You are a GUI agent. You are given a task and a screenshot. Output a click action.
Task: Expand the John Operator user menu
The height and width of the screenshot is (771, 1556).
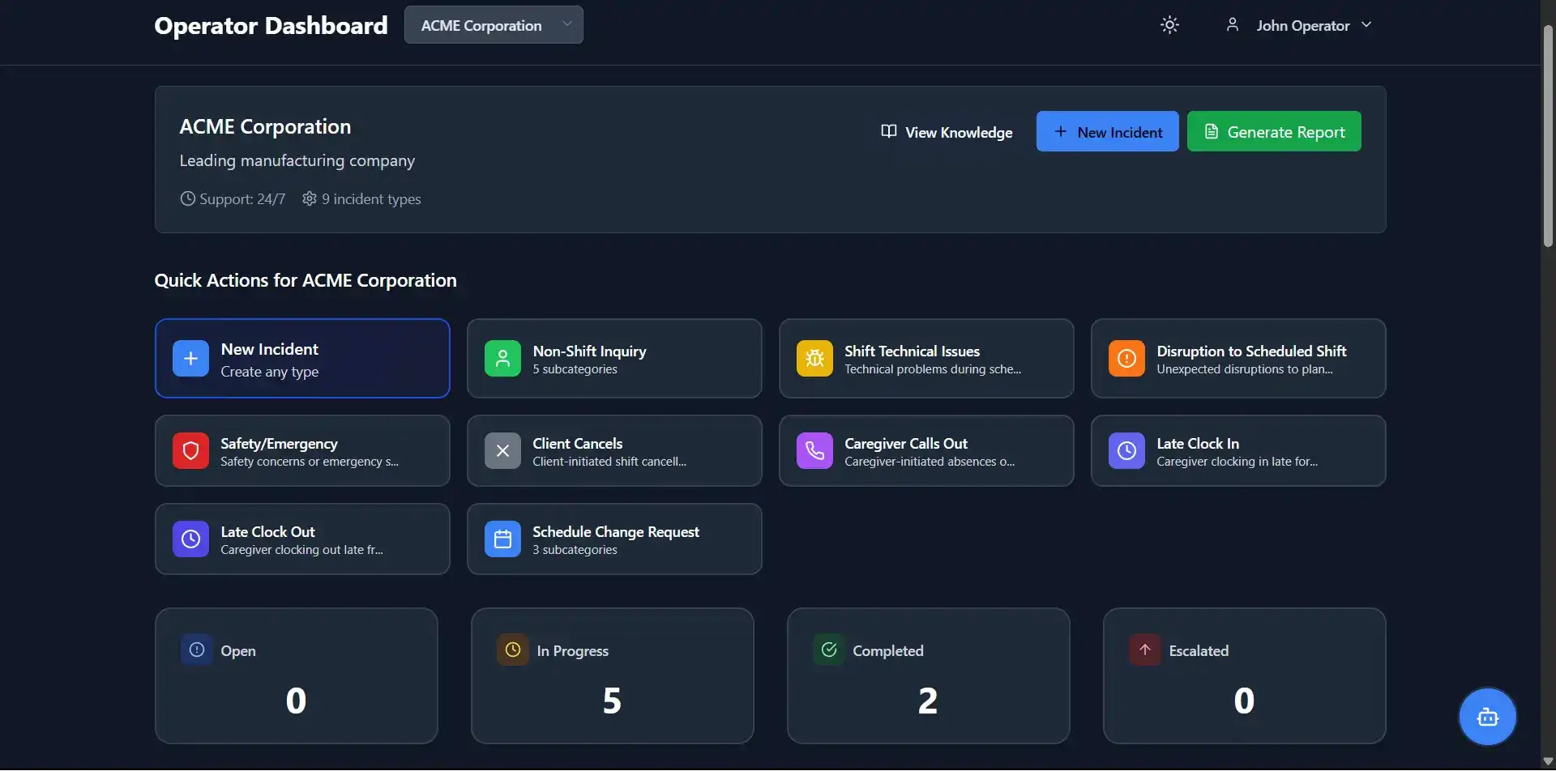point(1298,25)
